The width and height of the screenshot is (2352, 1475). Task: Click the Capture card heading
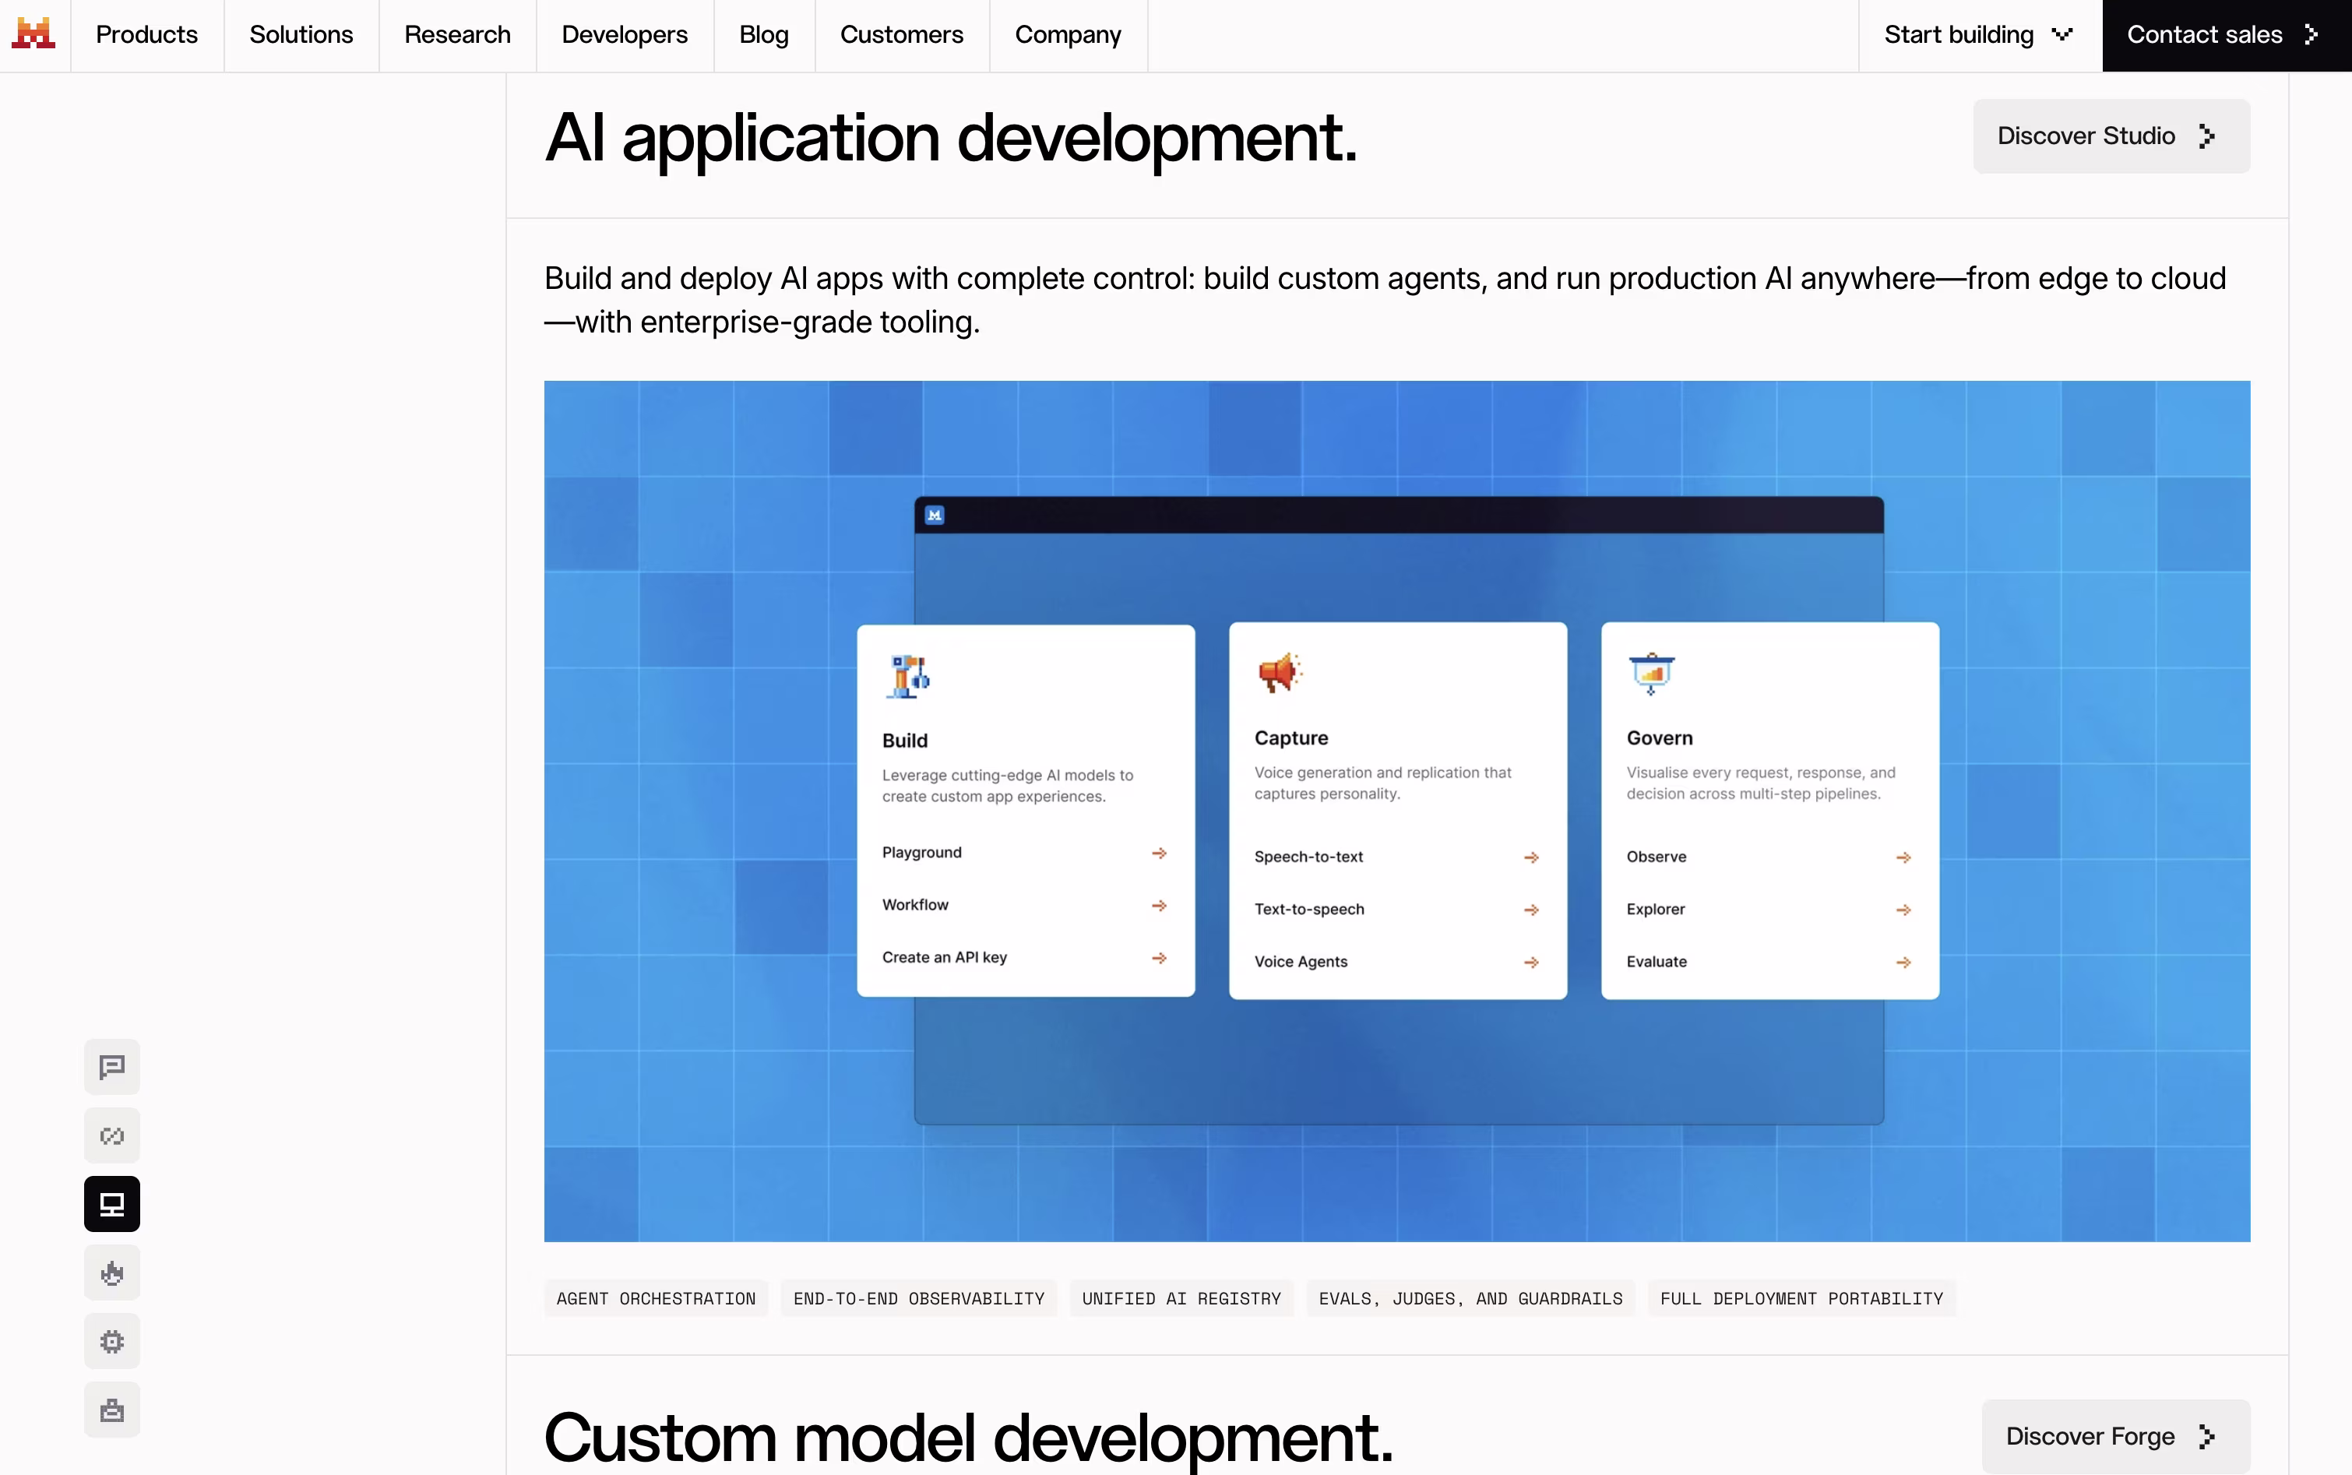(x=1290, y=738)
